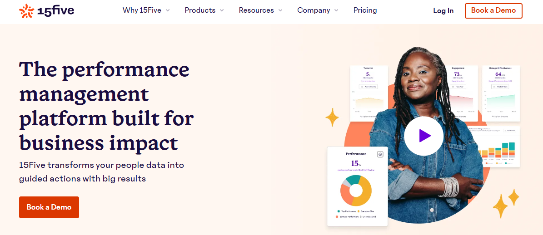Click the Performance donut chart
The width and height of the screenshot is (543, 235).
point(356,190)
